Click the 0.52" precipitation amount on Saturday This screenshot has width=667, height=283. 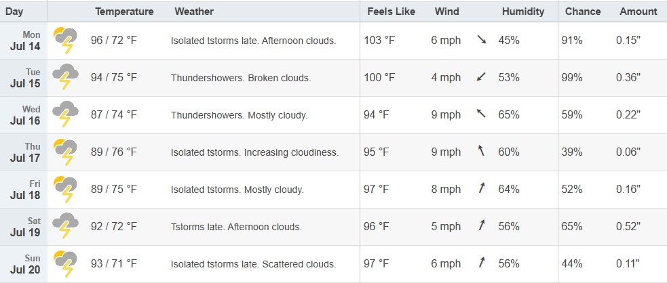628,226
